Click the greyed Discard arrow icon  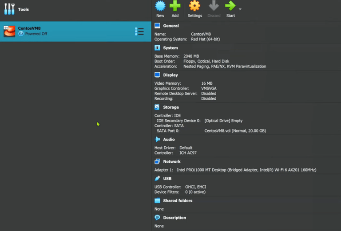(x=214, y=6)
